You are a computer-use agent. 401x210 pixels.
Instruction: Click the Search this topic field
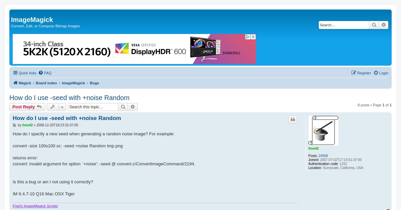click(x=93, y=107)
